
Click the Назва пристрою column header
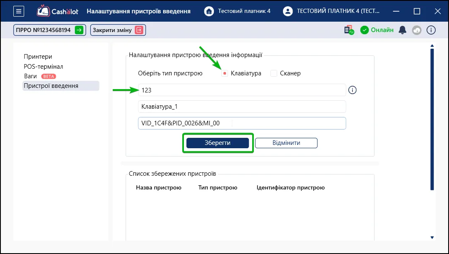[159, 187]
